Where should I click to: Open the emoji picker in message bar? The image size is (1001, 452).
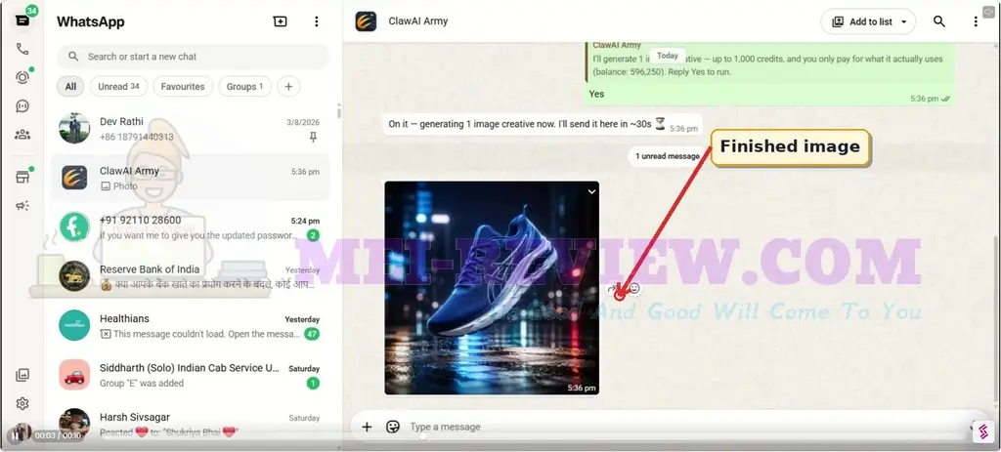[x=393, y=428]
